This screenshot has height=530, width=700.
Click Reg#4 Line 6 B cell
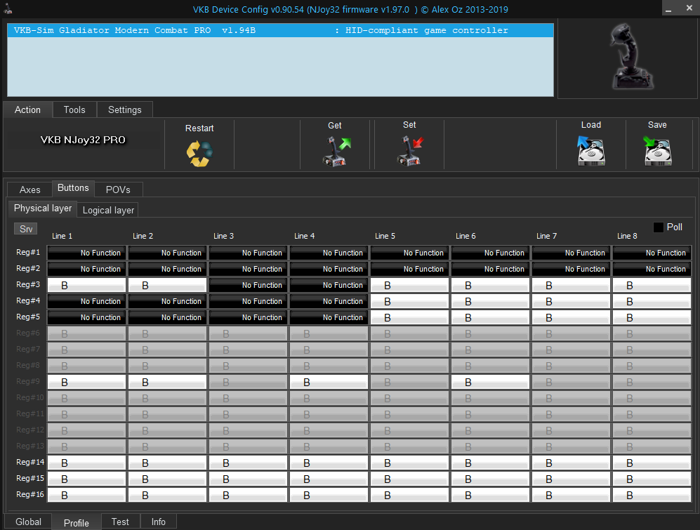click(x=490, y=301)
